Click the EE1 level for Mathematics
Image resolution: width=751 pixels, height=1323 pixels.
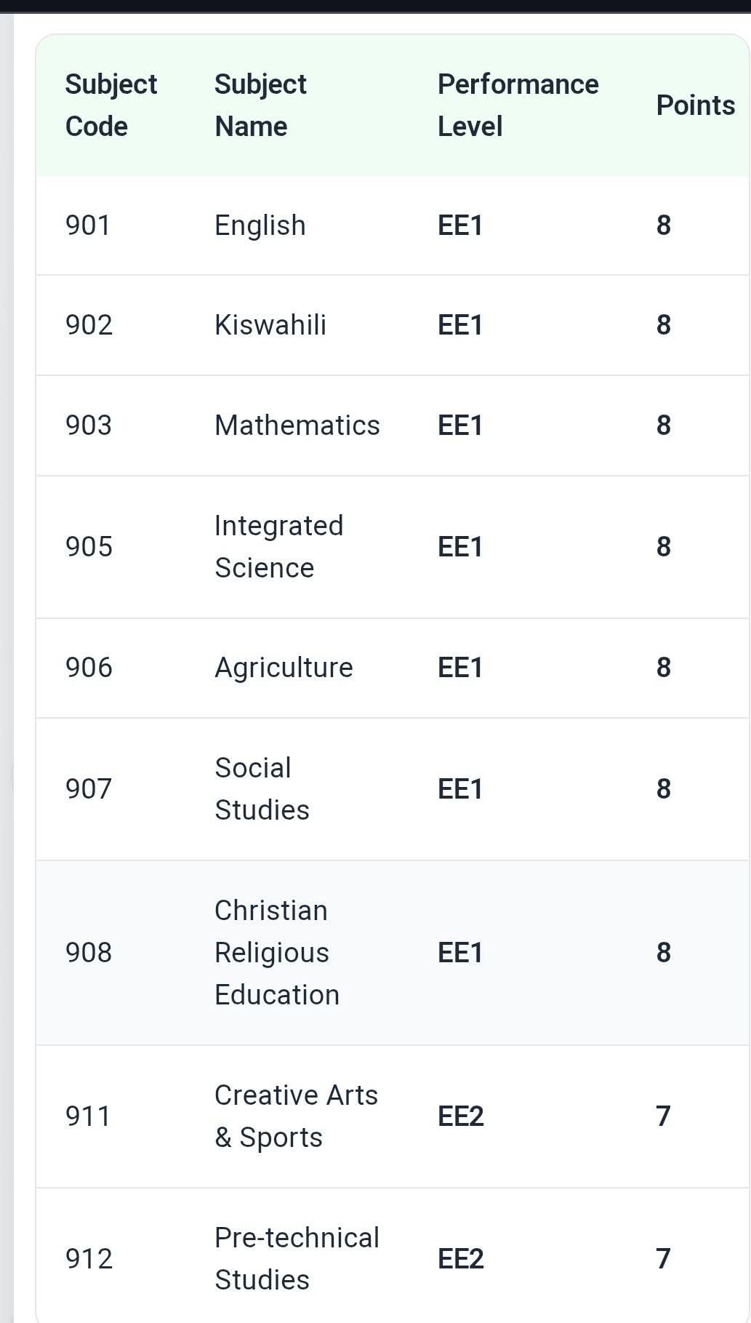(x=460, y=425)
